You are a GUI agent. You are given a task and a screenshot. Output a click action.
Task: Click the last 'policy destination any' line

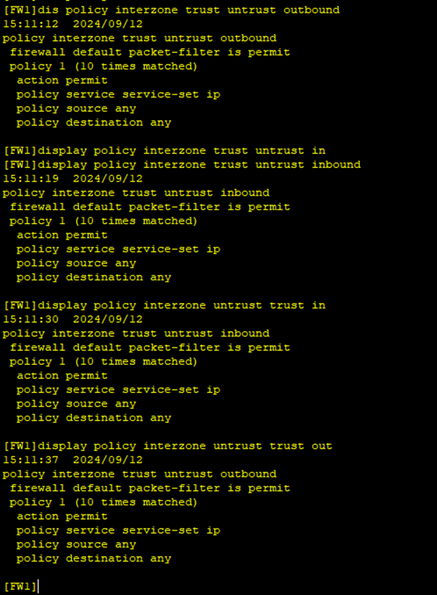tap(93, 558)
